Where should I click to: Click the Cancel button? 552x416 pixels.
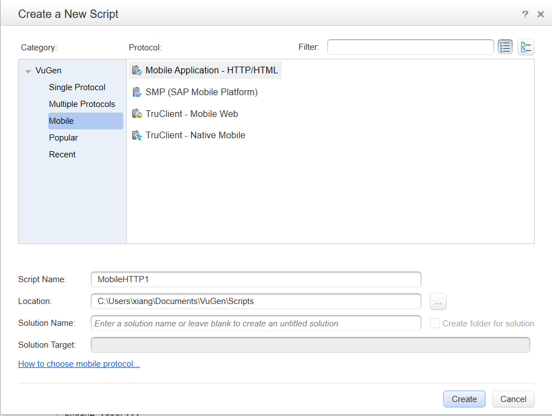pyautogui.click(x=513, y=399)
